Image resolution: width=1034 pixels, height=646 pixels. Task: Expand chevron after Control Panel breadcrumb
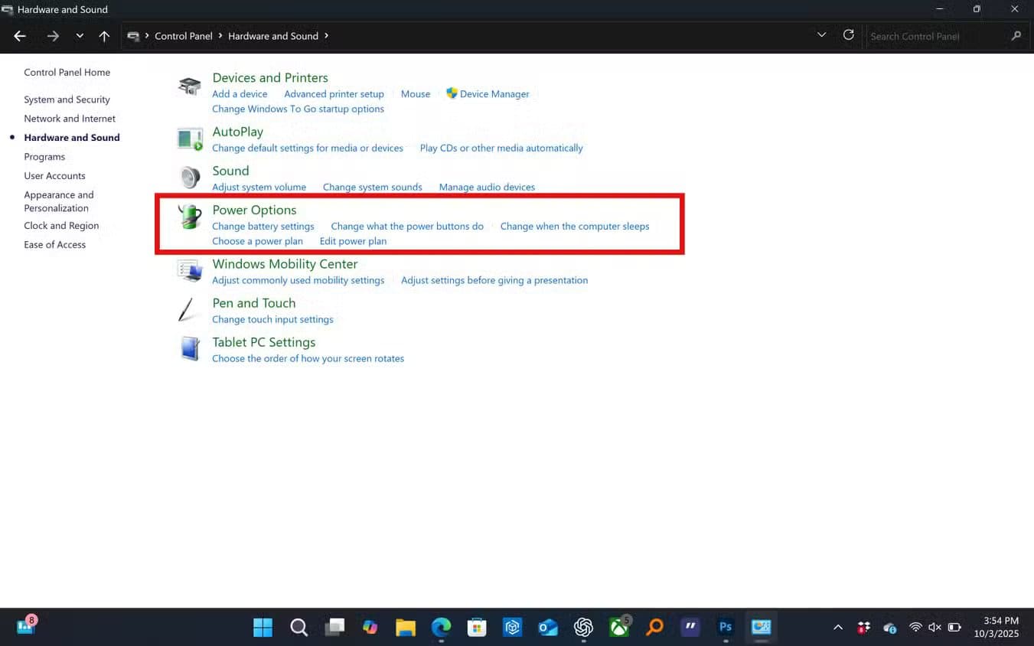tap(220, 36)
